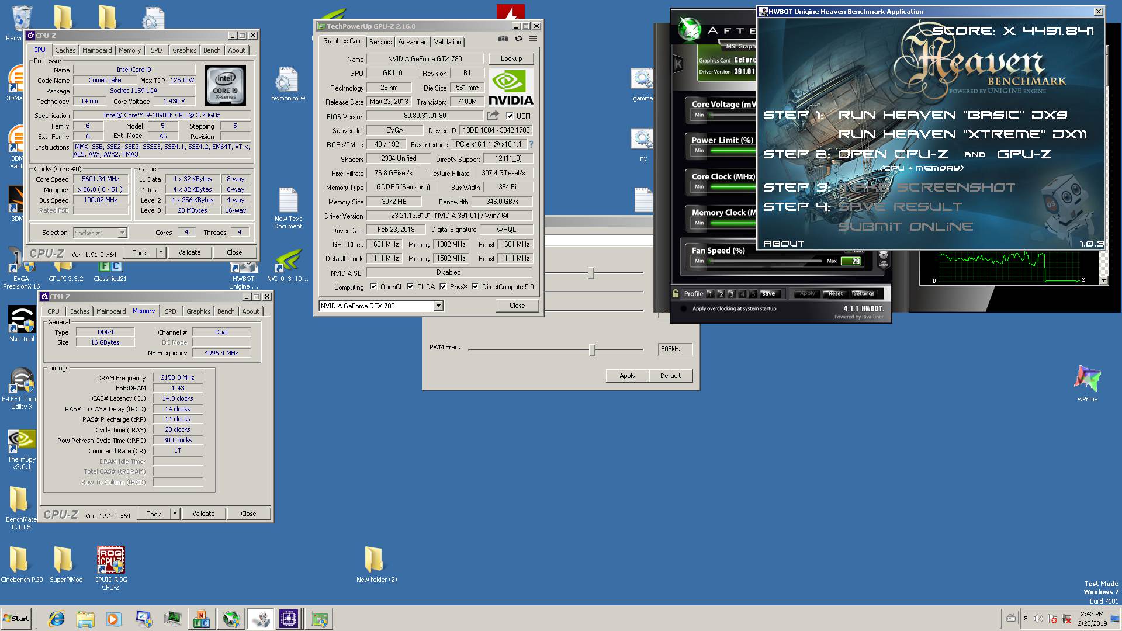The image size is (1122, 631).
Task: Open the Cinebench R20 desktop folder
Action: click(x=22, y=564)
